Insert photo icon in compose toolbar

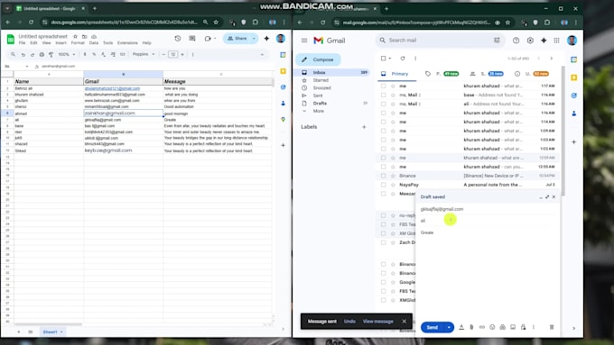pos(513,327)
